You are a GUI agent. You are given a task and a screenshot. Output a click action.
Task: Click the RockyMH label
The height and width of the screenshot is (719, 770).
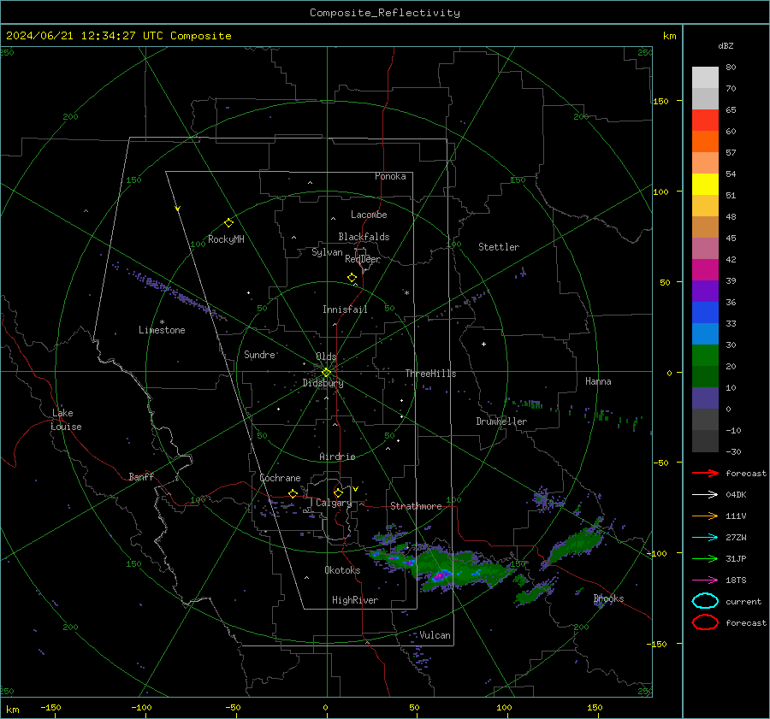[226, 239]
